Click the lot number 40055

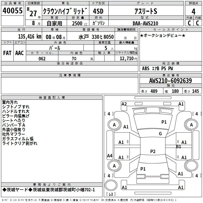click(x=12, y=11)
